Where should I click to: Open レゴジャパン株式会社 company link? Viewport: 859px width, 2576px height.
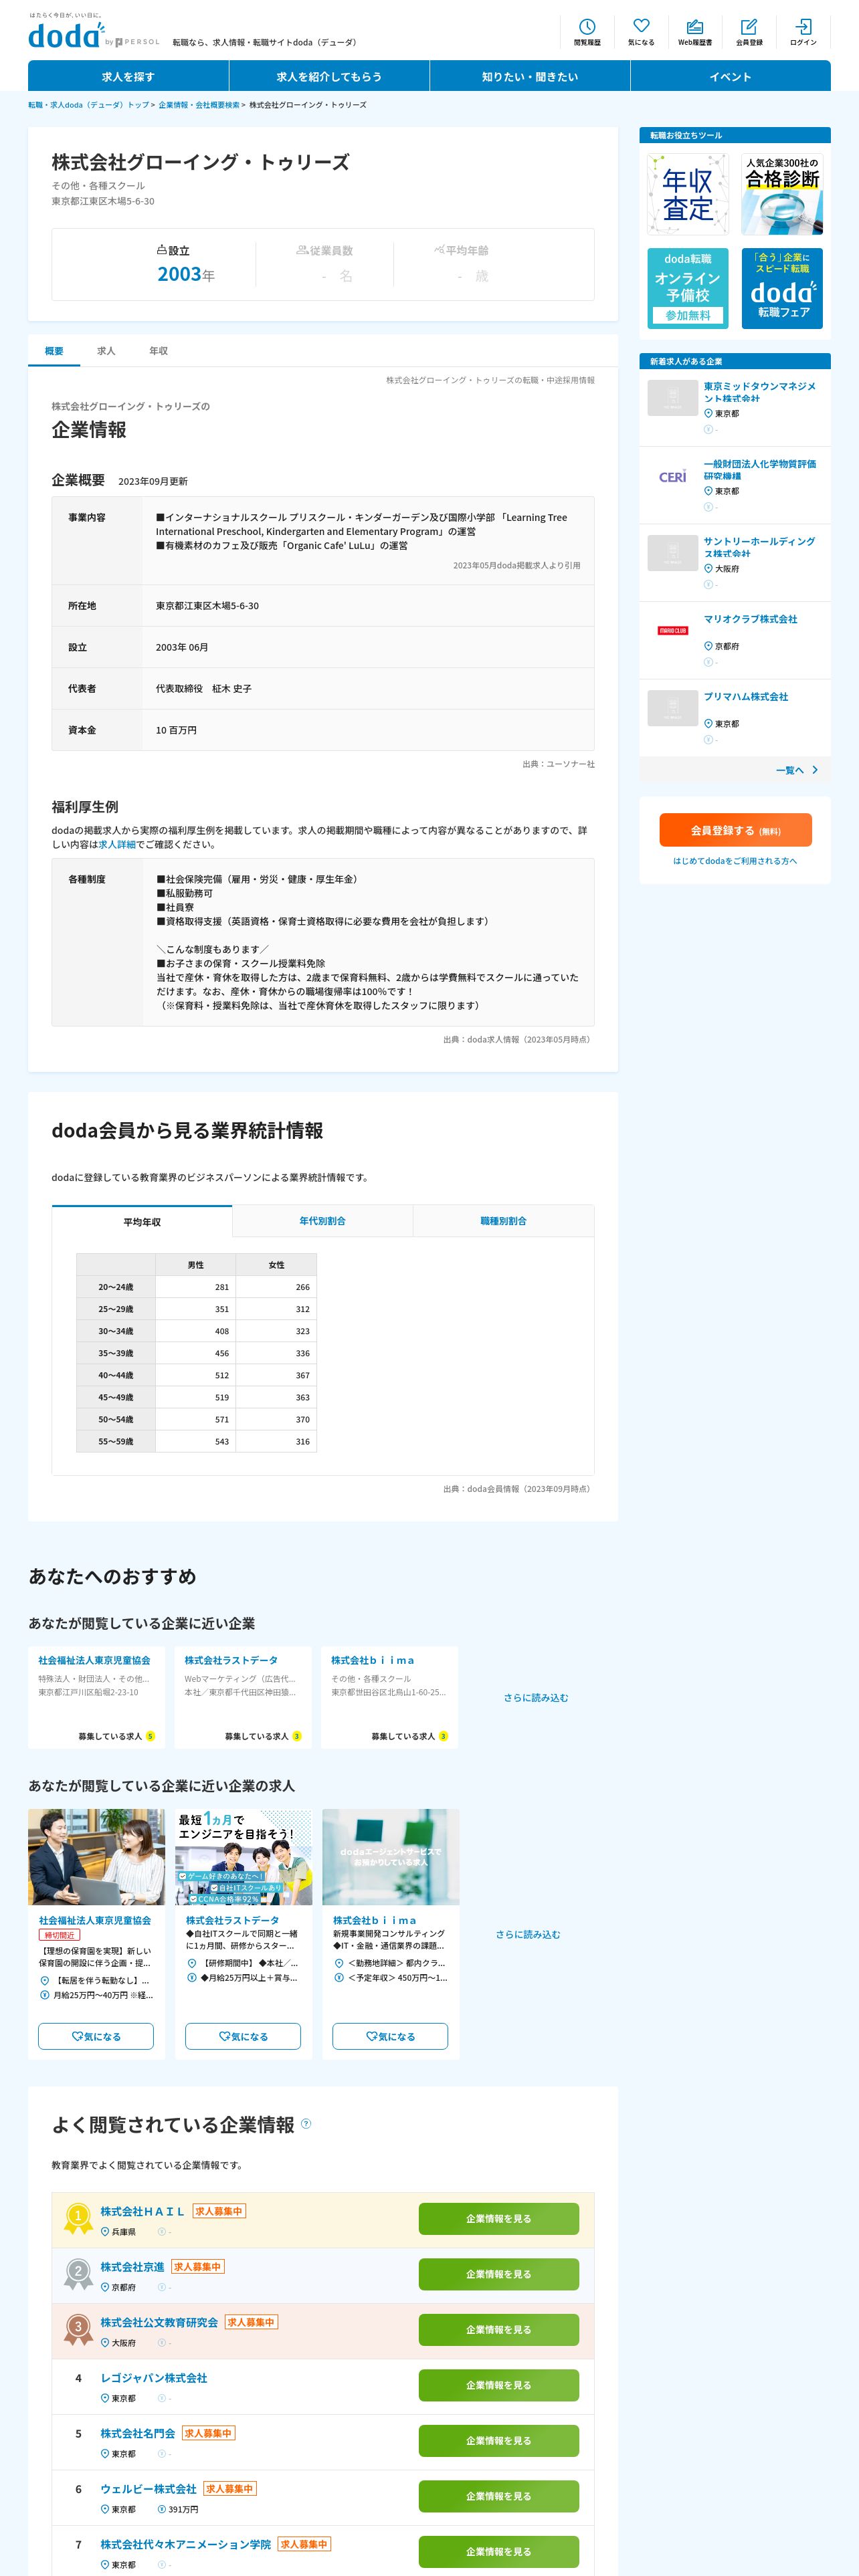[154, 2377]
